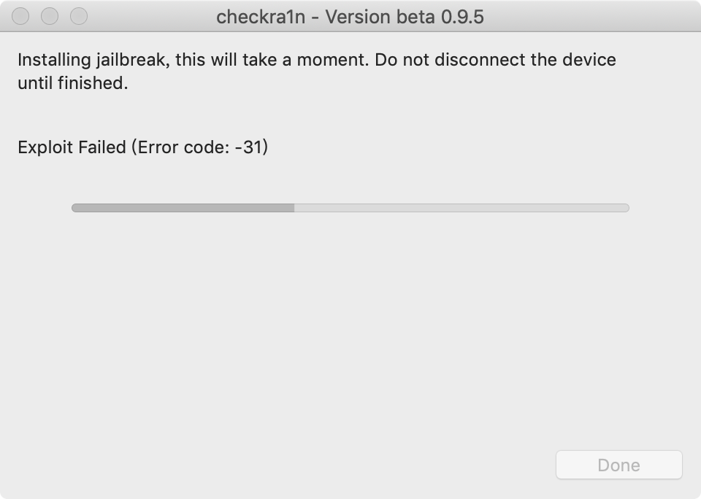Screen dimensions: 701x499
Task: Click the greyed-out Done button
Action: (x=618, y=465)
